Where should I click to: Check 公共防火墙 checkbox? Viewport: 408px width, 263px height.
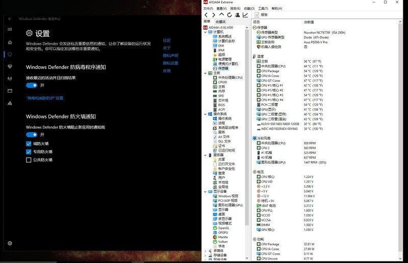[x=29, y=160]
